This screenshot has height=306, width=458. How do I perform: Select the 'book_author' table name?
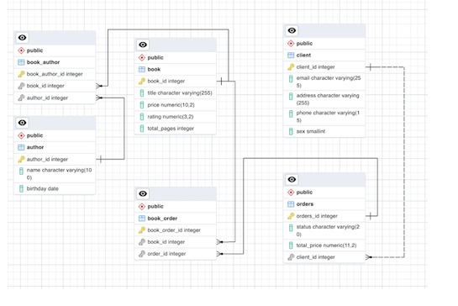tap(43, 62)
